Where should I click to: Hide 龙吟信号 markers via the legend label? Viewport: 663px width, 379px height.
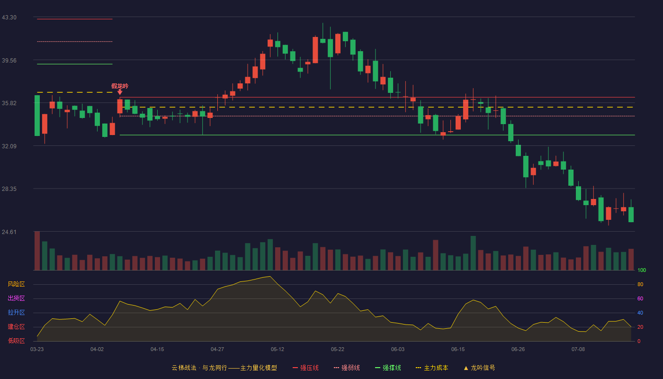click(483, 368)
